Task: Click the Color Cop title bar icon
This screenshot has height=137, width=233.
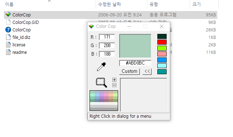Action: click(91, 26)
